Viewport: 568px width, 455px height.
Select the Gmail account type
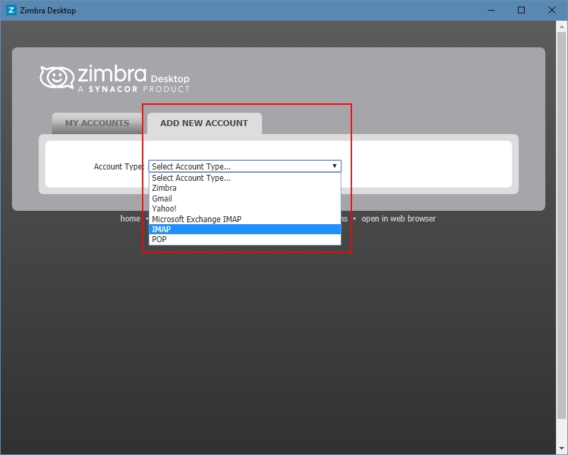click(x=161, y=198)
